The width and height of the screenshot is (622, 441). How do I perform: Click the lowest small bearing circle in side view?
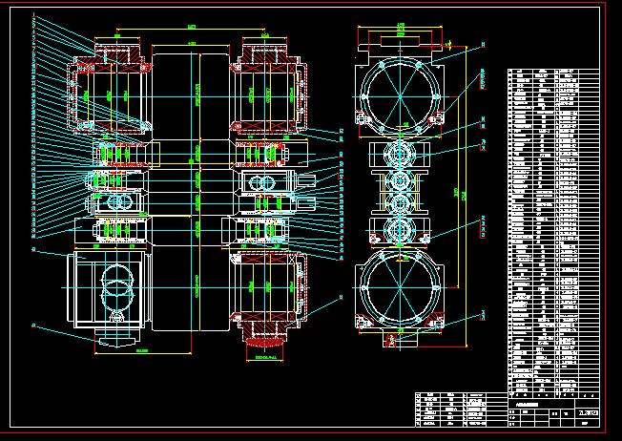point(400,231)
